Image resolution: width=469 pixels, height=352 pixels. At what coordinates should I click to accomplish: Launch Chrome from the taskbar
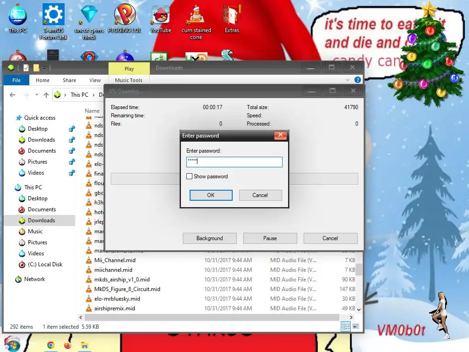point(50,345)
